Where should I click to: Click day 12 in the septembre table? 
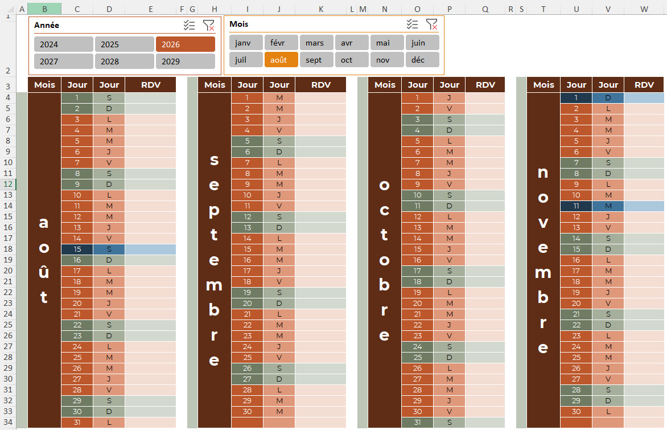click(x=247, y=216)
